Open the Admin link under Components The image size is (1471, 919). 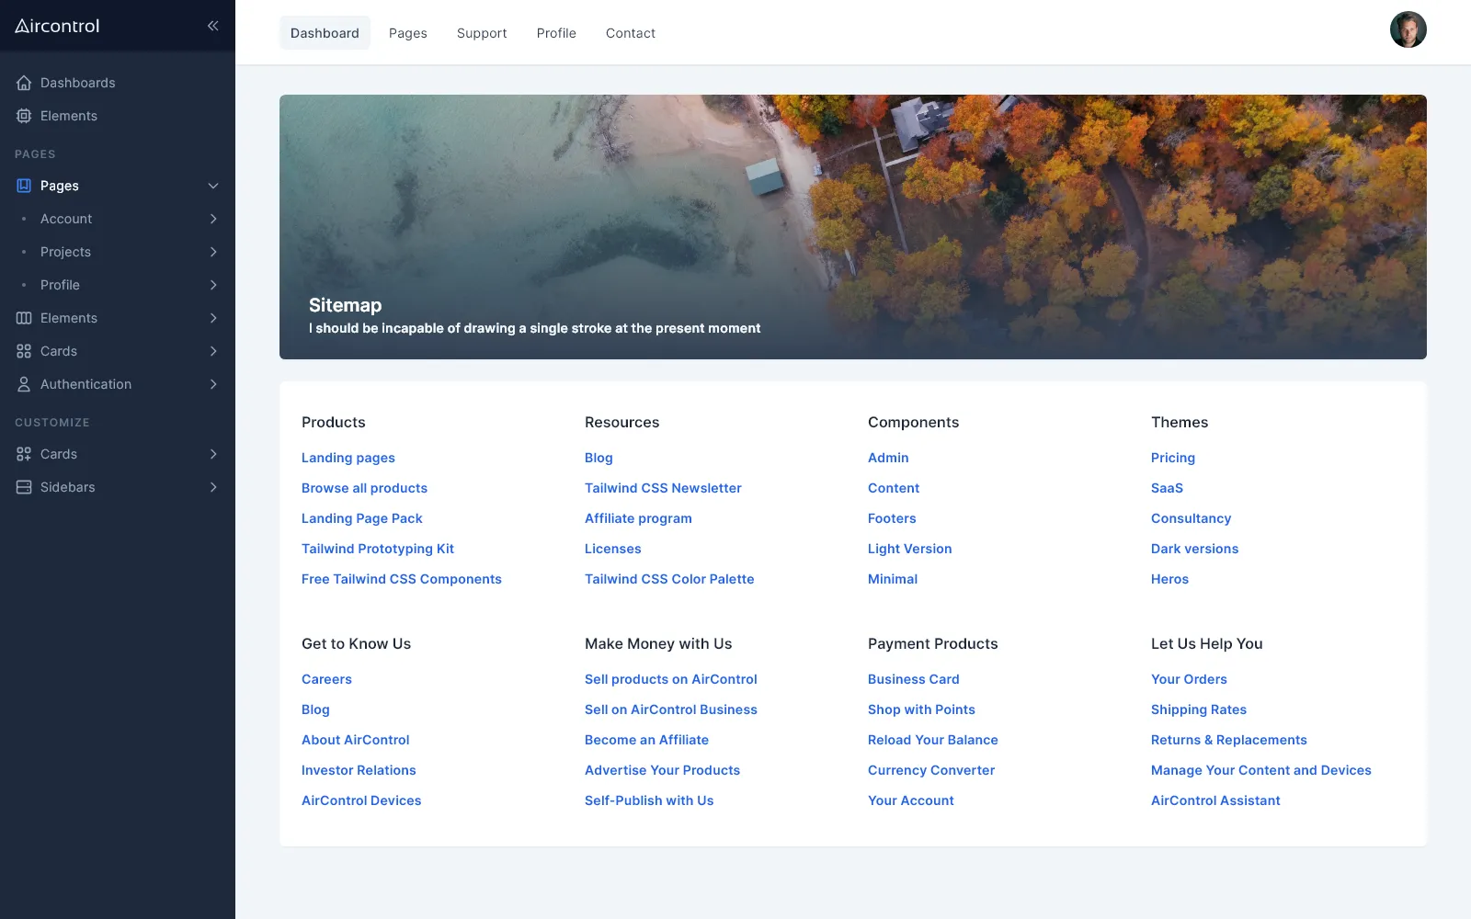(888, 458)
